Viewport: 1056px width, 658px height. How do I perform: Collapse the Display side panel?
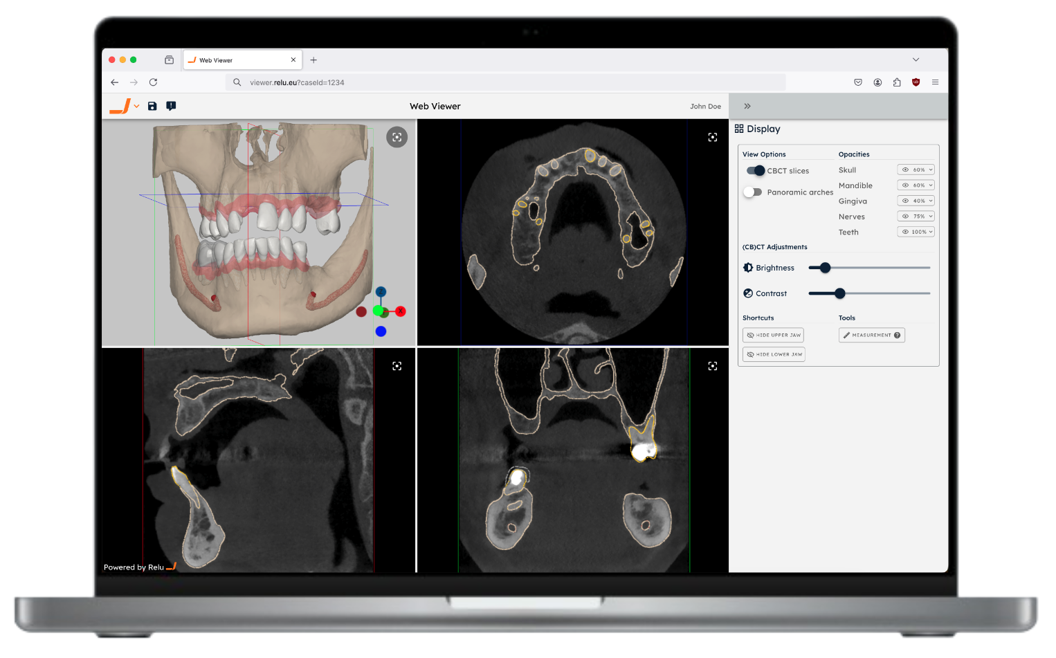click(x=747, y=106)
